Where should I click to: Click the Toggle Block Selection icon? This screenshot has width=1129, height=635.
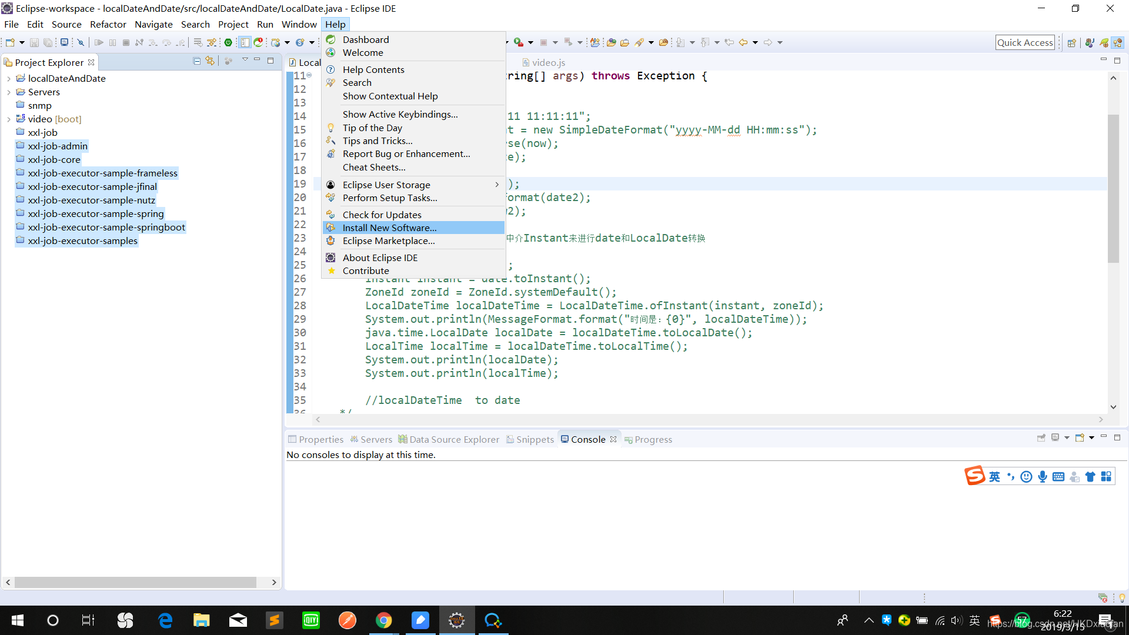212,42
